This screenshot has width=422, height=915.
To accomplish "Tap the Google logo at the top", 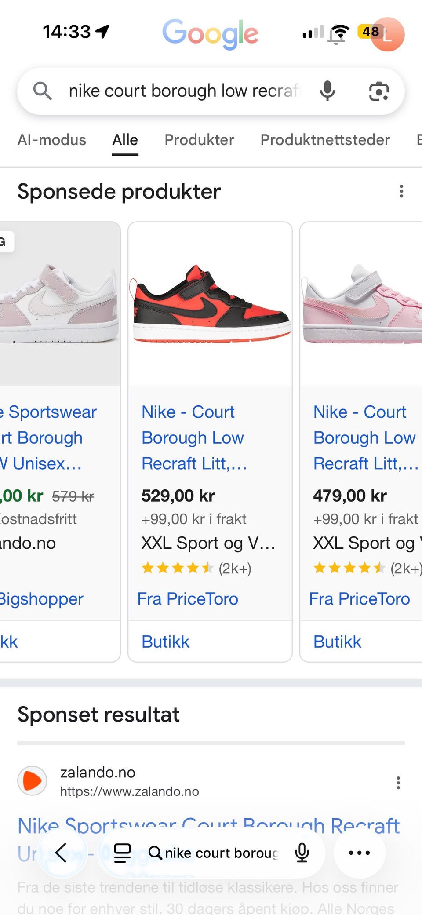I will click(x=210, y=33).
